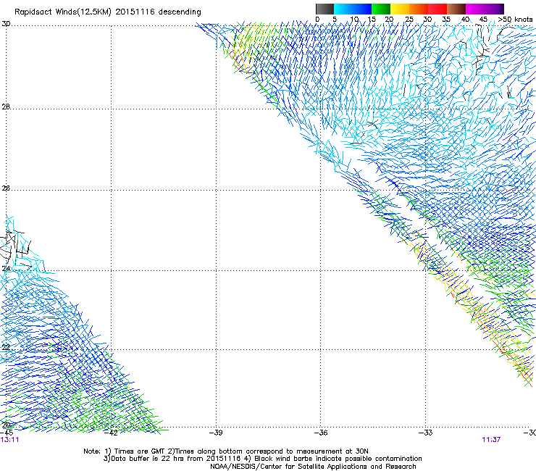536x471 pixels.
Task: Click the brown 35-40 knots color segment
Action: click(x=456, y=9)
